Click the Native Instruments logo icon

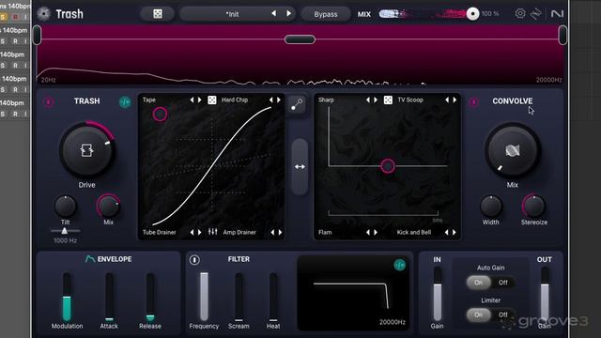pyautogui.click(x=557, y=14)
